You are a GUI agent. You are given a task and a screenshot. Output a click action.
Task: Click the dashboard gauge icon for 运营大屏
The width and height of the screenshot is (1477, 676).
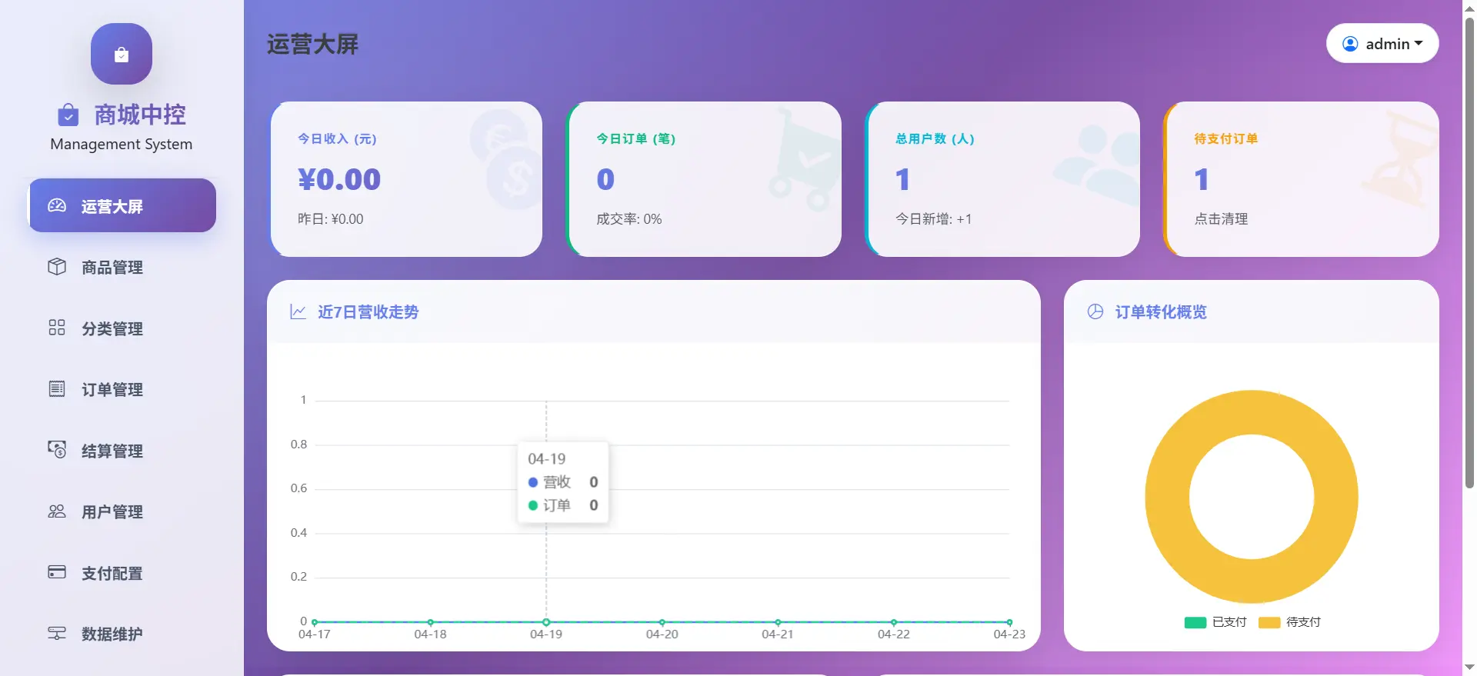click(x=57, y=205)
